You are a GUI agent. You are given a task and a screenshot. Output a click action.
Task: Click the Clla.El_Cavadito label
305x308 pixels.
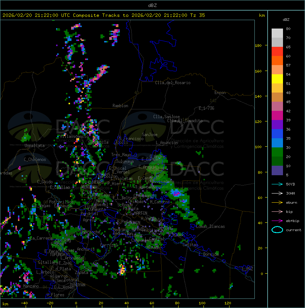[185, 121]
